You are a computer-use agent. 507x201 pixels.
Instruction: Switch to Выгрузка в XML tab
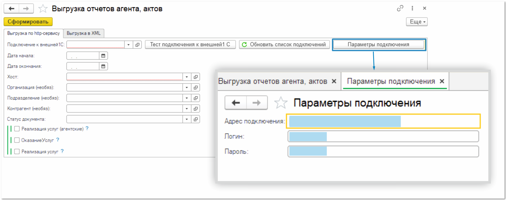click(83, 33)
